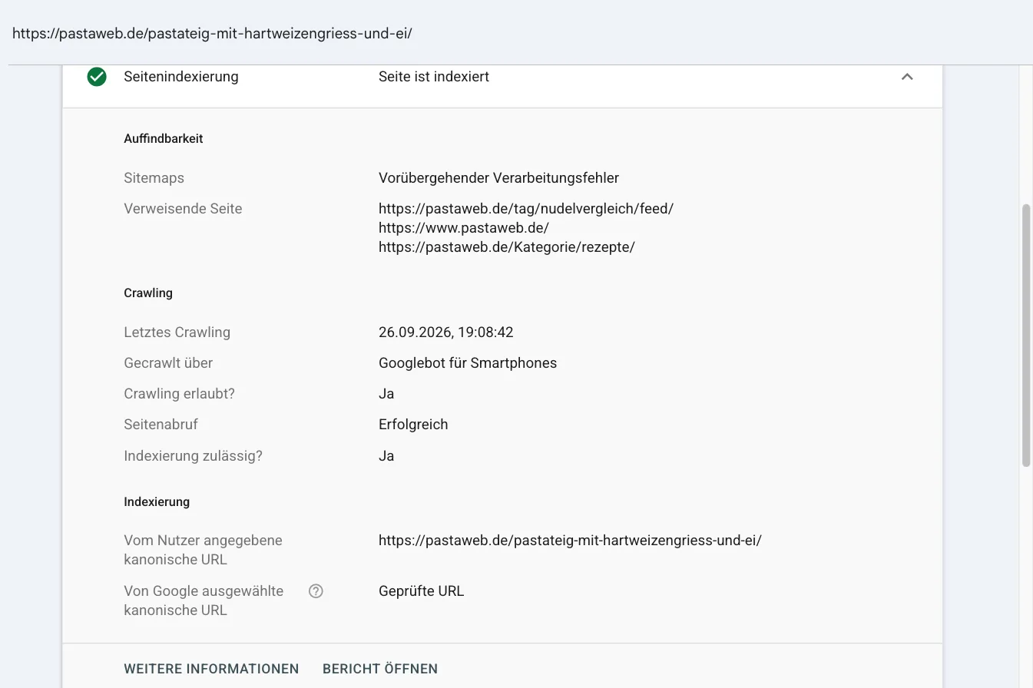Select referring URL ending Kategorie/rezepte/
This screenshot has height=688, width=1033.
(x=507, y=247)
